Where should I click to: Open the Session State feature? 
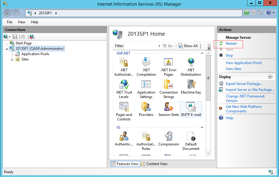tap(168, 107)
